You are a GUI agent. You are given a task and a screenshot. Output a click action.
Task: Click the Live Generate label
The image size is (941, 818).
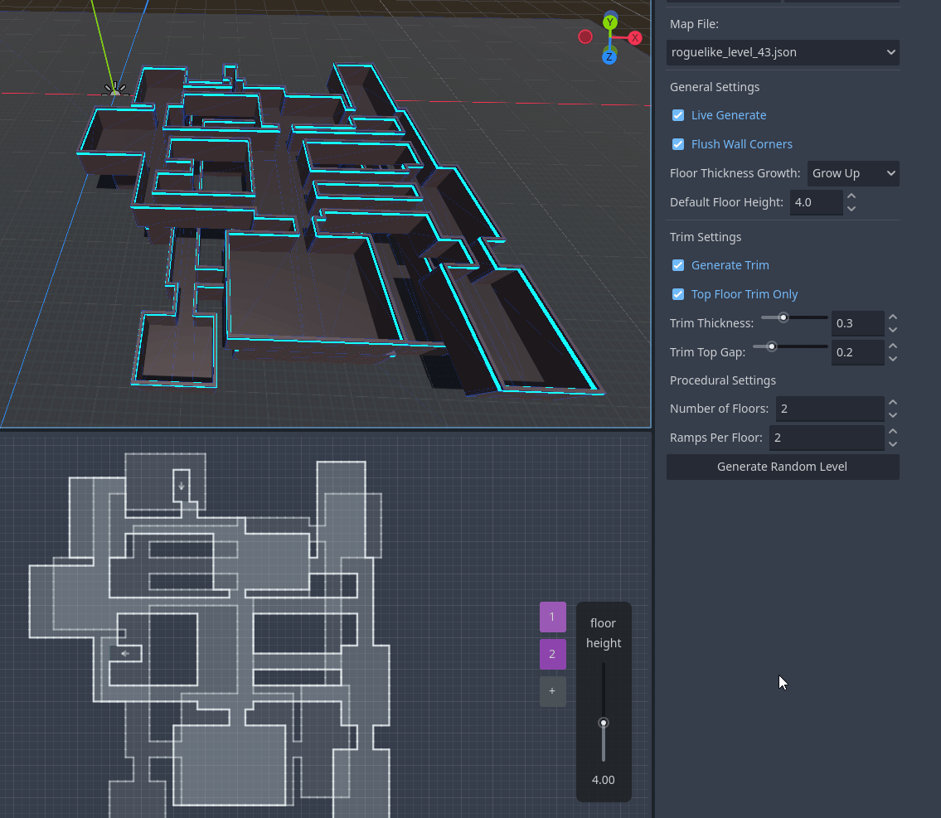[x=729, y=115]
